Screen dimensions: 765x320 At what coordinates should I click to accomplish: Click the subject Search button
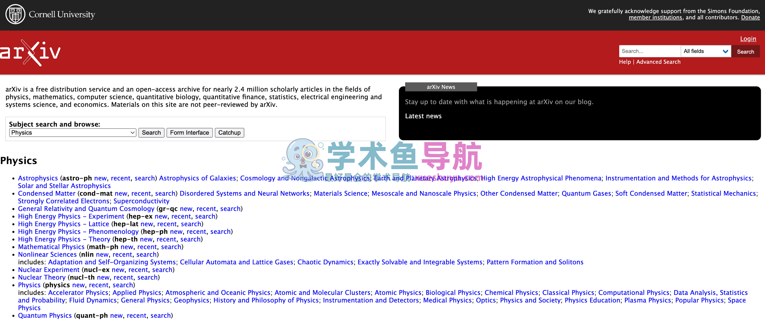151,133
